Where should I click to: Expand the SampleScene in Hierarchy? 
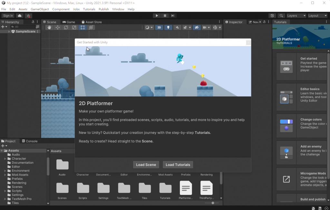pyautogui.click(x=9, y=32)
